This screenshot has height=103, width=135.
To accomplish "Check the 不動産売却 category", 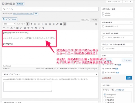I will tap(105, 100).
